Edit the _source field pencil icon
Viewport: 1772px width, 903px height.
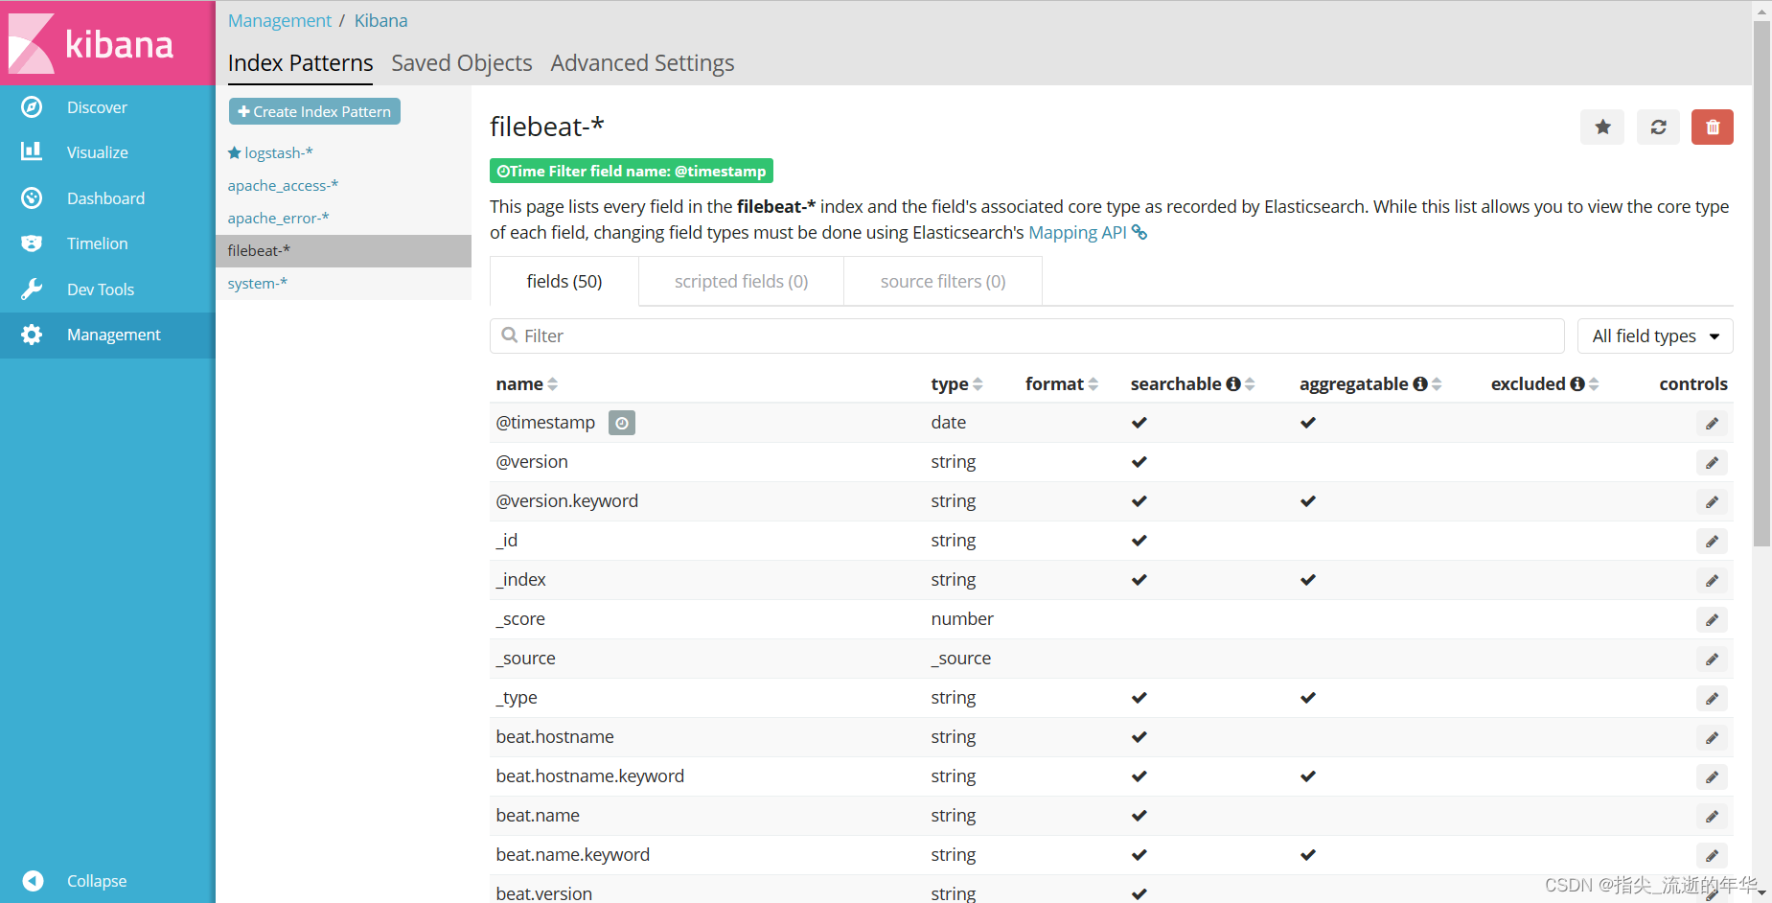click(1712, 659)
